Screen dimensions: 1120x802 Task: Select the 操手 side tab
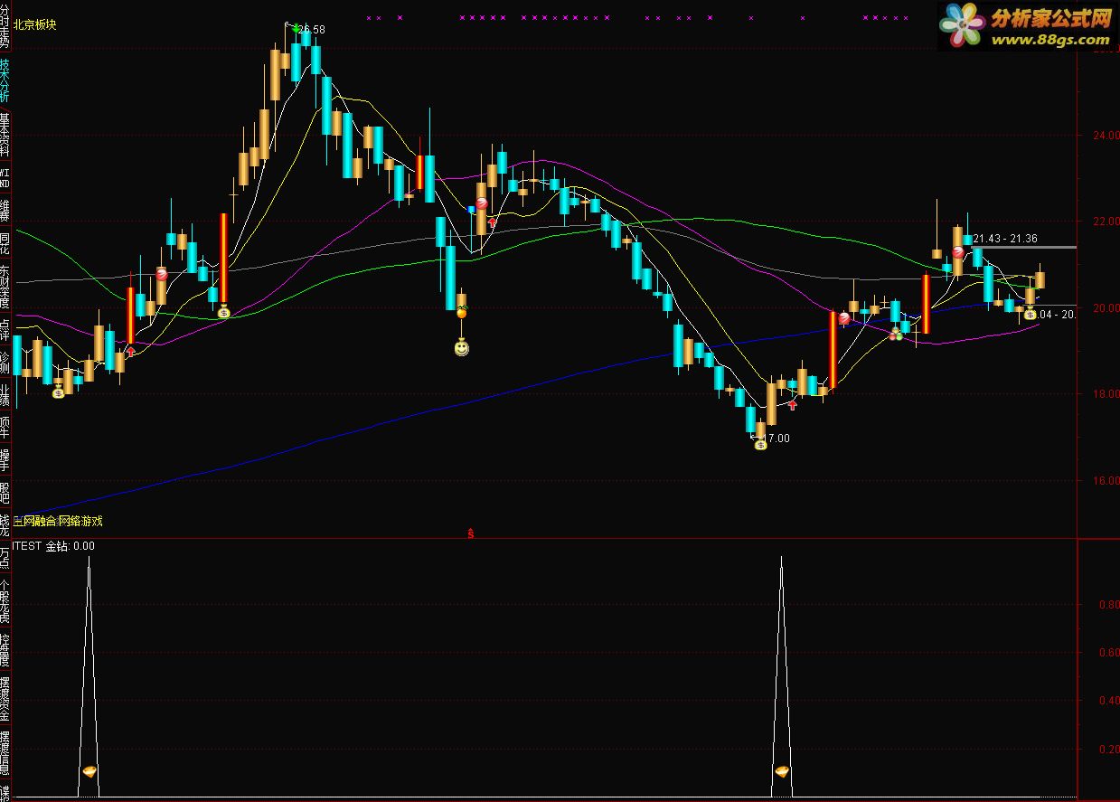tap(5, 461)
